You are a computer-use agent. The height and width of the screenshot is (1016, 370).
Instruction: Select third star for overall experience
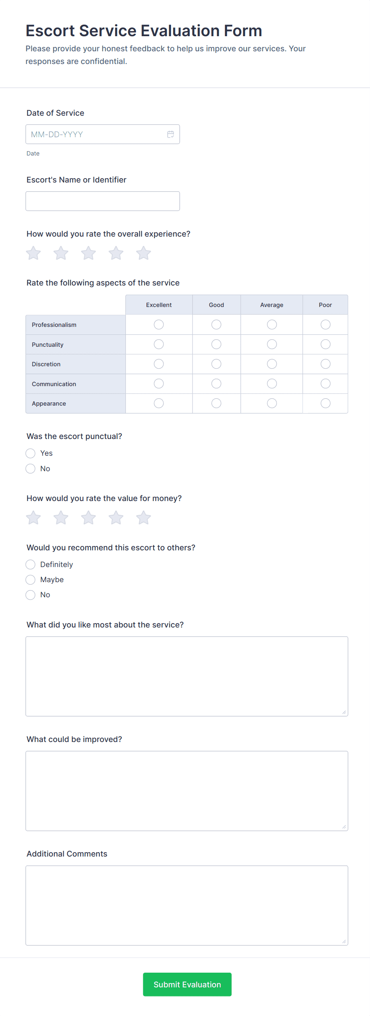point(88,253)
